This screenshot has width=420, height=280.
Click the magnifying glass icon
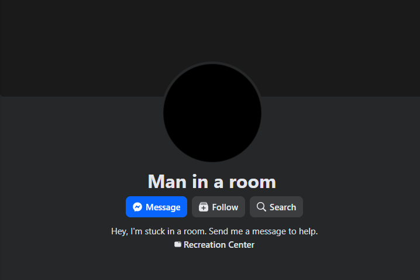pyautogui.click(x=261, y=207)
